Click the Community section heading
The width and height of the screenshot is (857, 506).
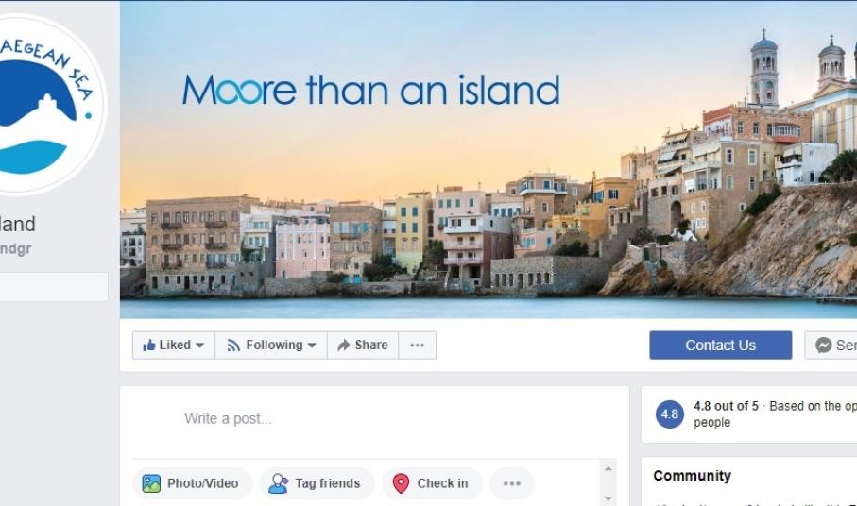692,476
